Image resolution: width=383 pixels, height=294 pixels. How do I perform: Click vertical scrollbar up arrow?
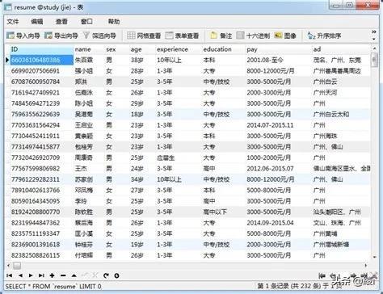(374, 48)
